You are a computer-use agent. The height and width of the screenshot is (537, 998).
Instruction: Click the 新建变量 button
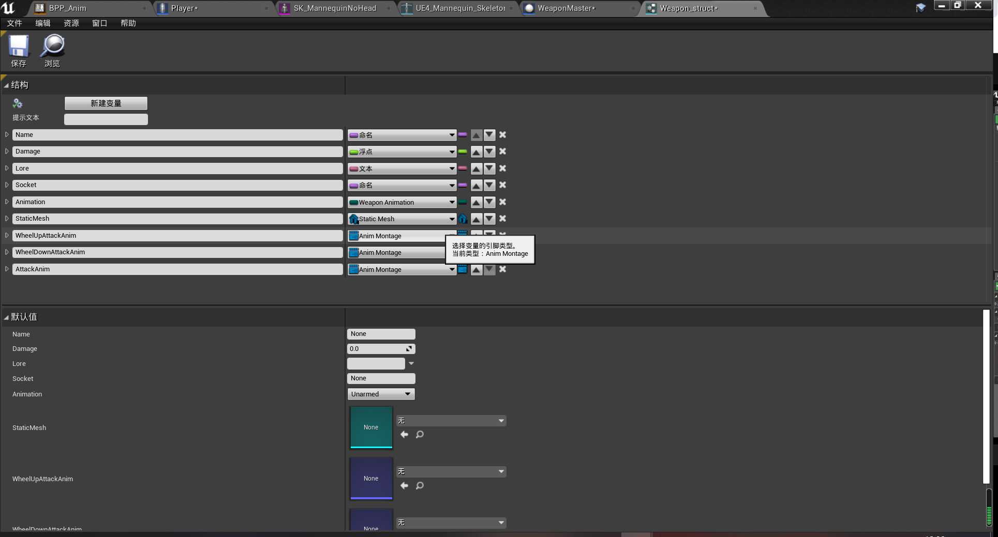tap(106, 103)
